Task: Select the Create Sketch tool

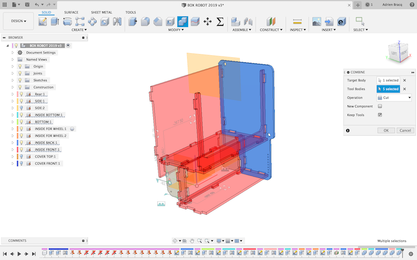Action: coord(43,21)
